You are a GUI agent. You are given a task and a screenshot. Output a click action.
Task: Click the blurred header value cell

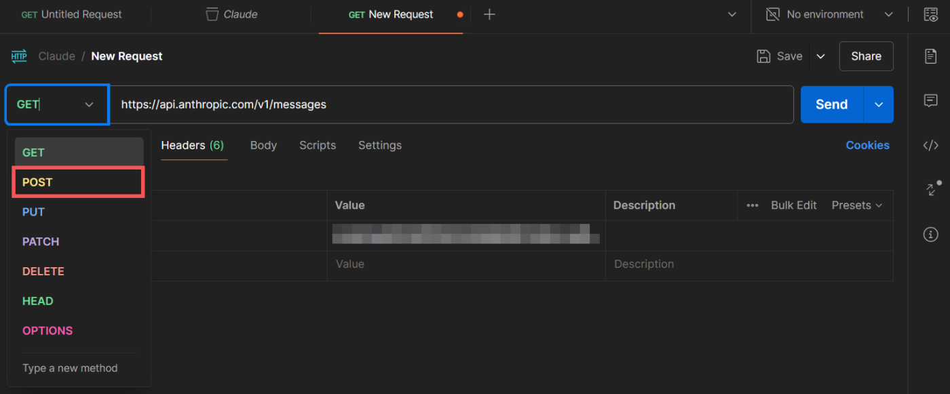(x=465, y=234)
